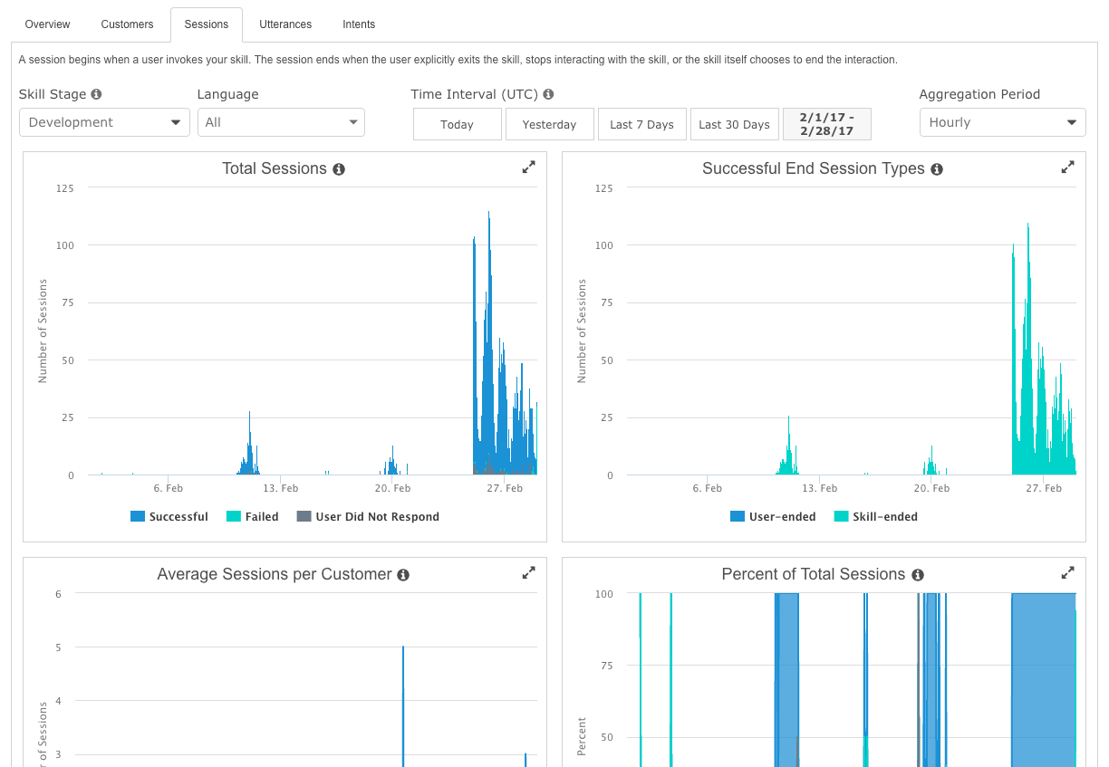This screenshot has width=1109, height=767.
Task: Select the Yesterday time interval
Action: tap(549, 125)
